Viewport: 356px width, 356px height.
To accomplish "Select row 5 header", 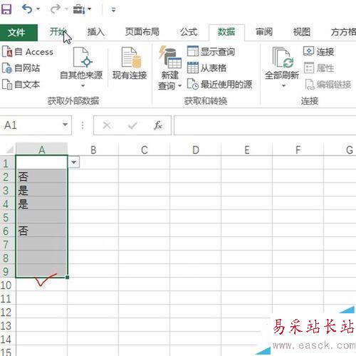I will [x=8, y=217].
